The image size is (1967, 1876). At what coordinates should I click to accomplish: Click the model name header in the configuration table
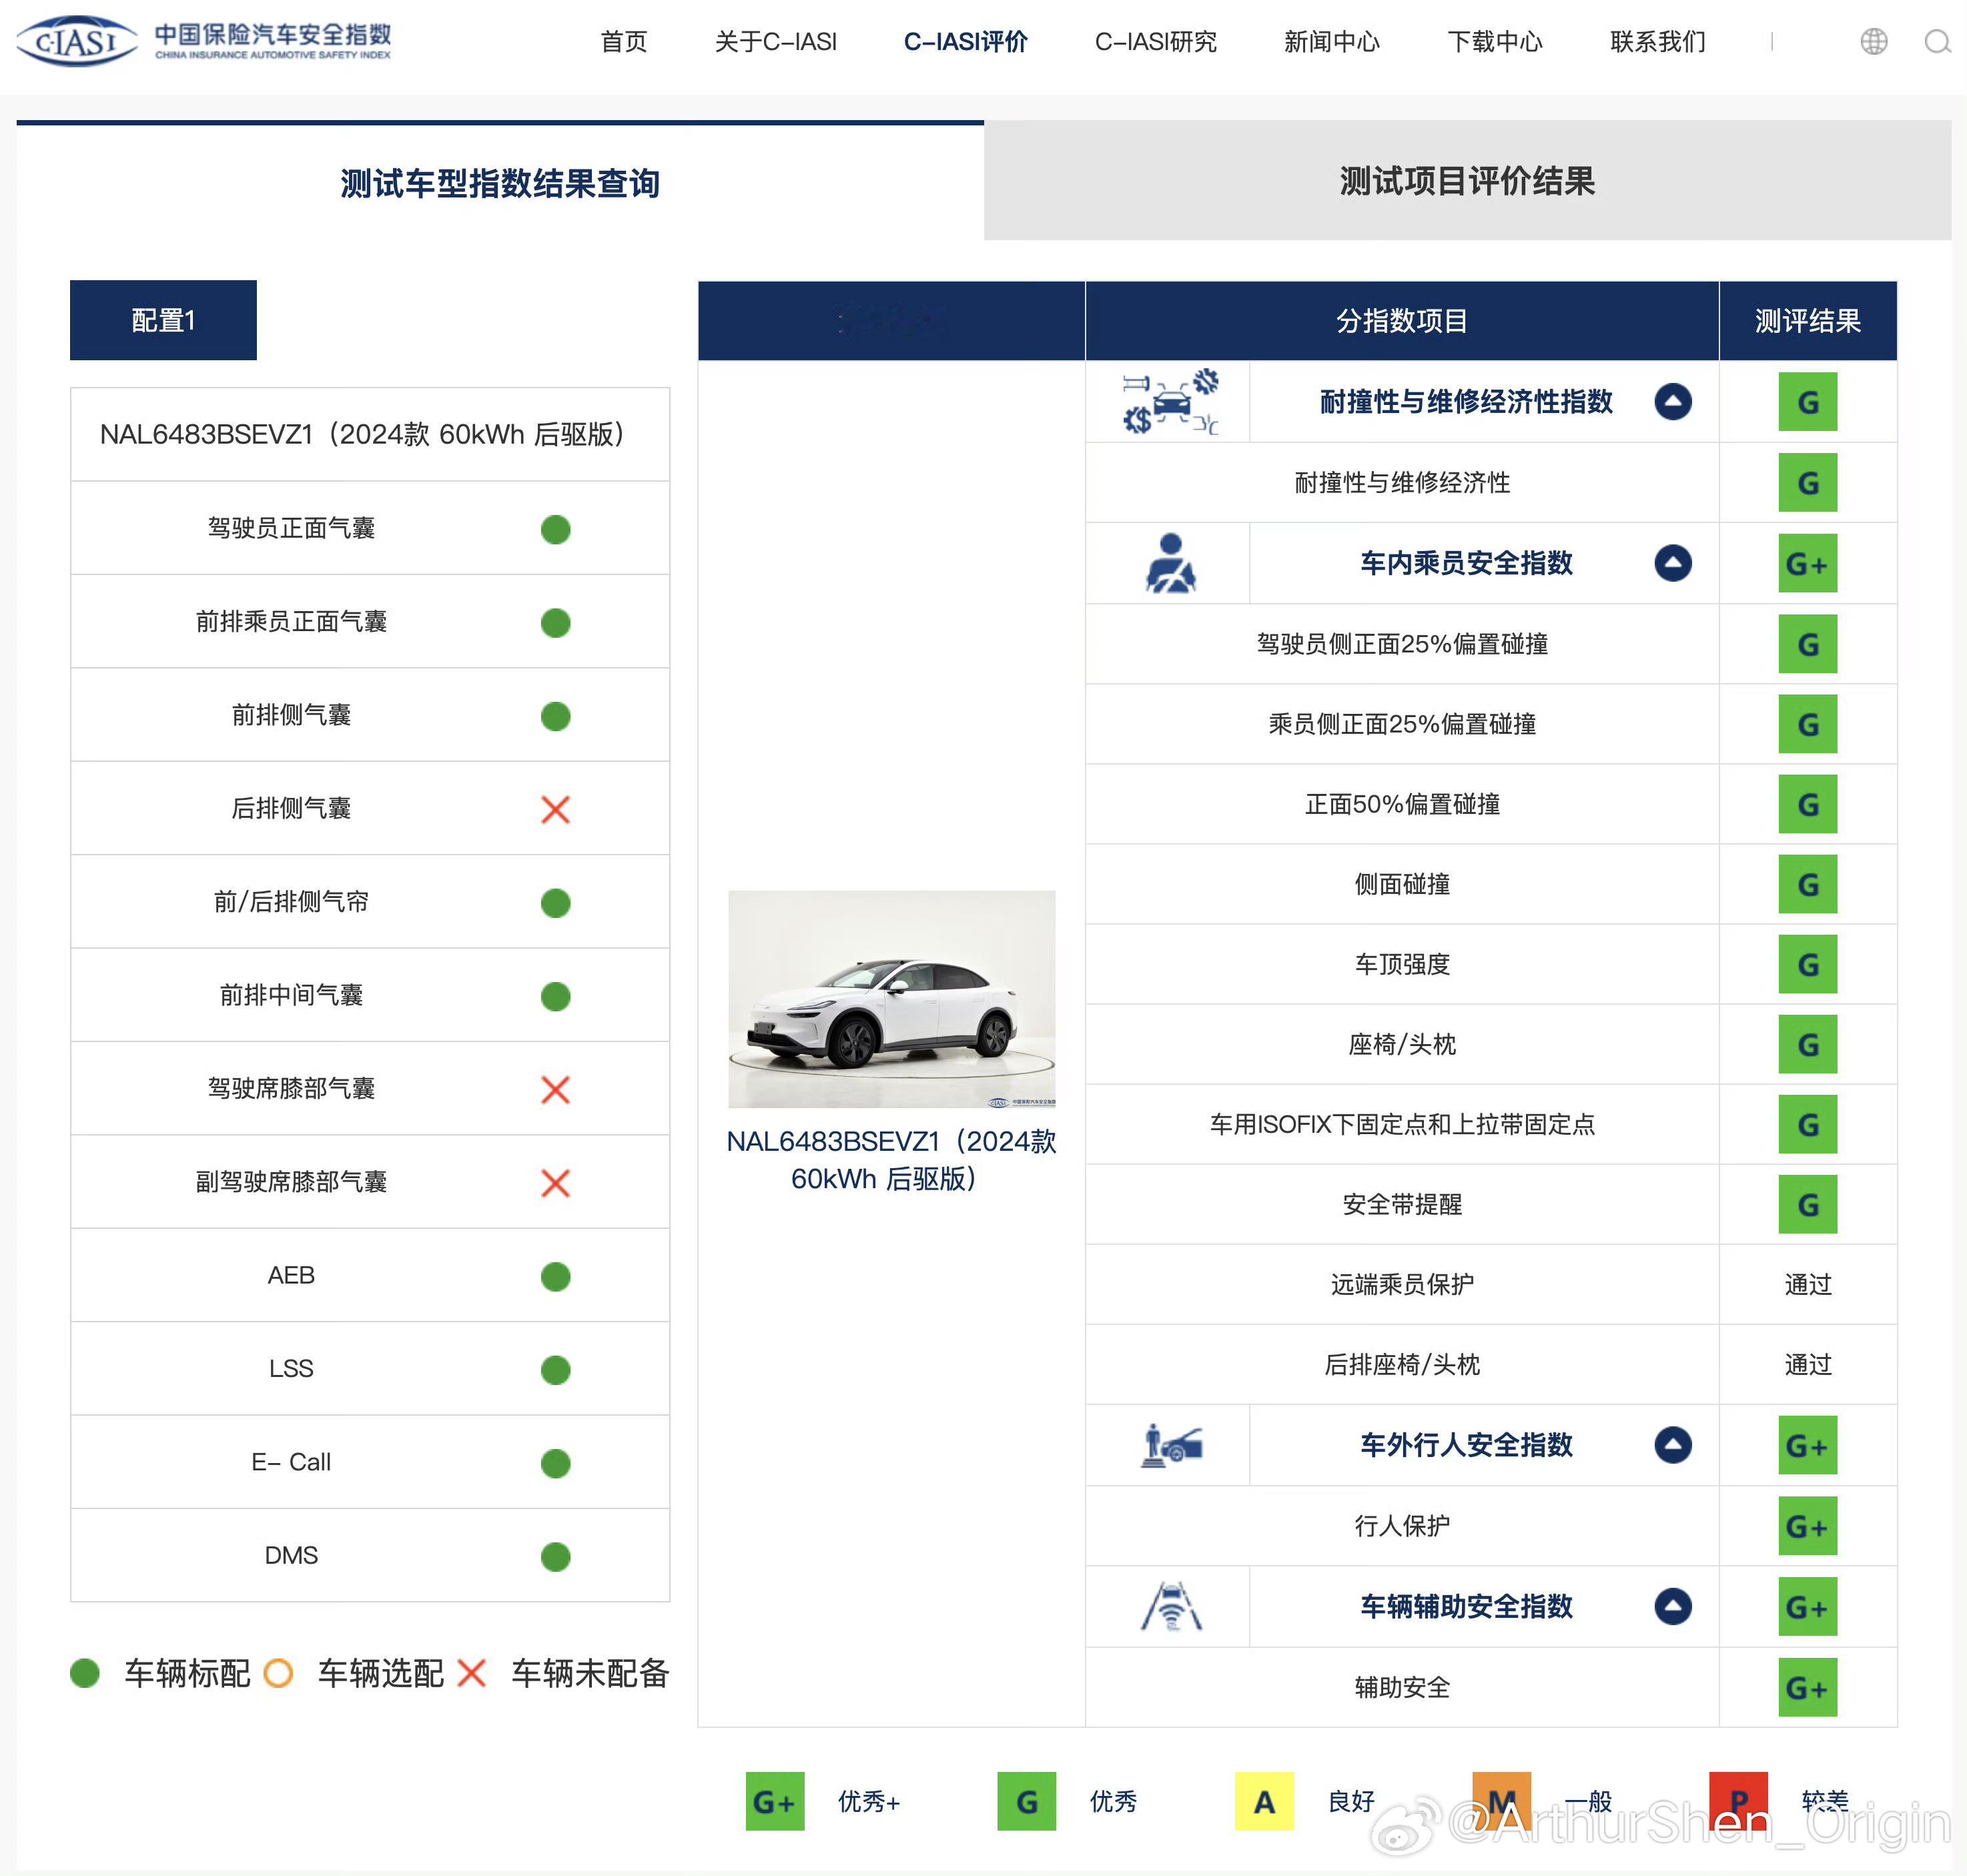tap(370, 434)
